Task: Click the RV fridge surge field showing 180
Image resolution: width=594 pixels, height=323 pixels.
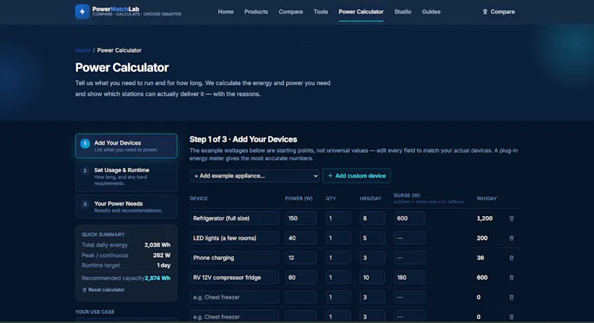Action: coord(409,278)
